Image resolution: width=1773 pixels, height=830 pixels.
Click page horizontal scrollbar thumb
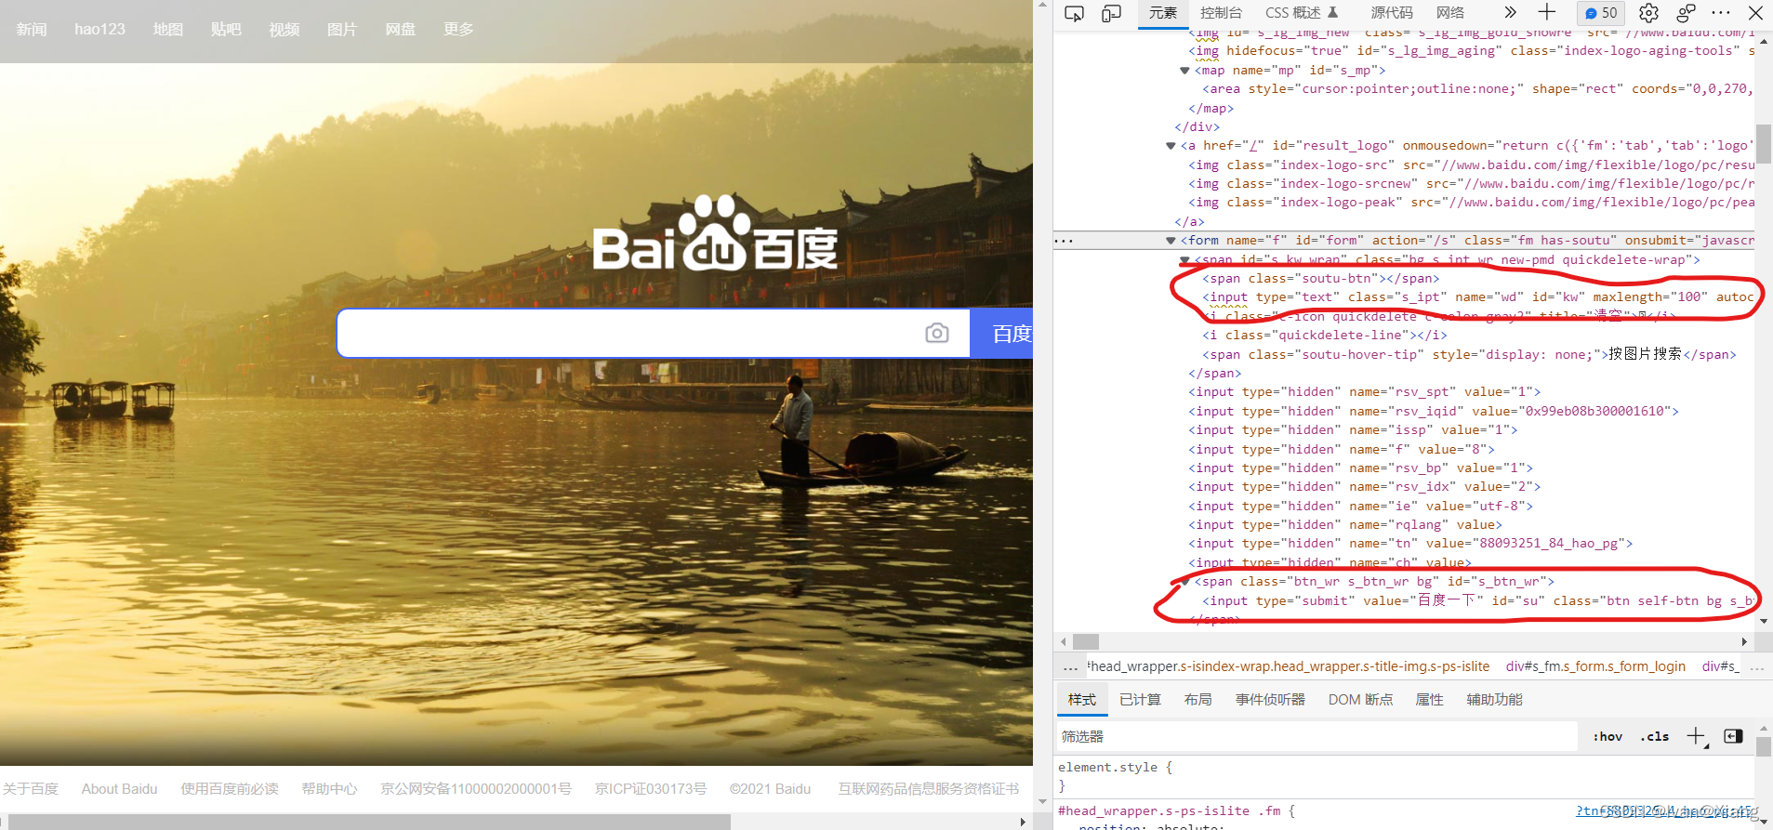pos(369,822)
